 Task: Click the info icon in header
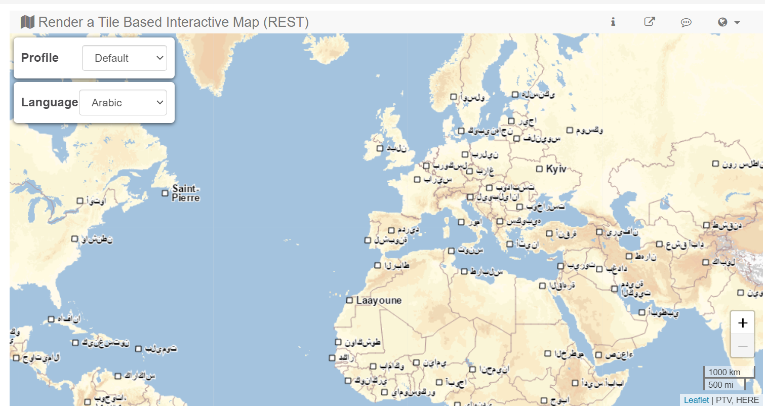click(x=613, y=22)
